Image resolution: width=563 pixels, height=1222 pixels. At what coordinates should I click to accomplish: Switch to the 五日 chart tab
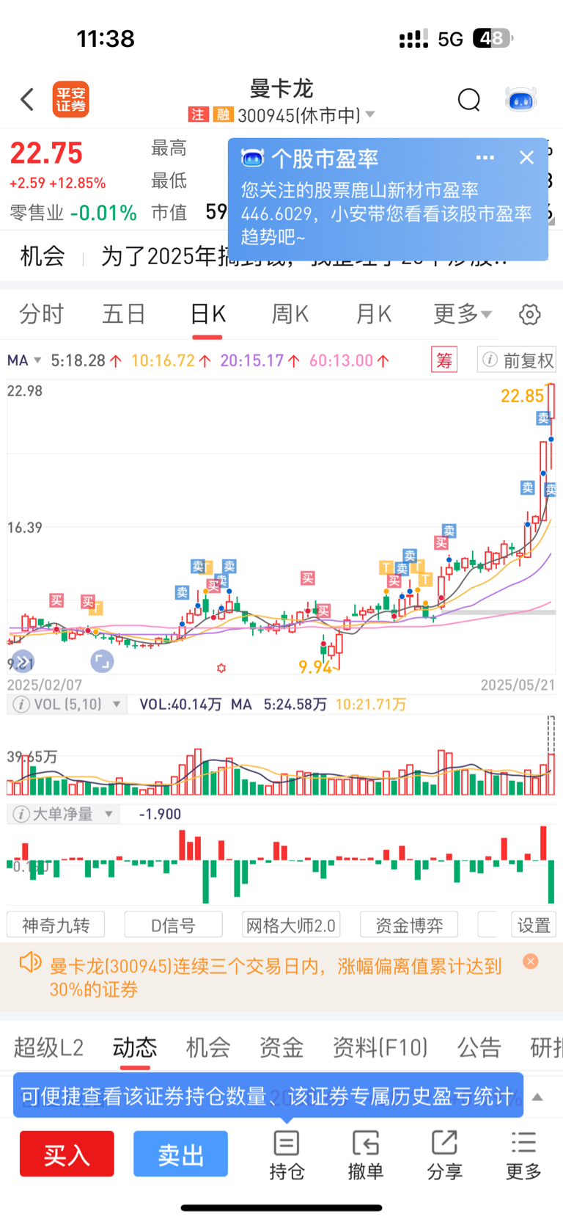[124, 314]
